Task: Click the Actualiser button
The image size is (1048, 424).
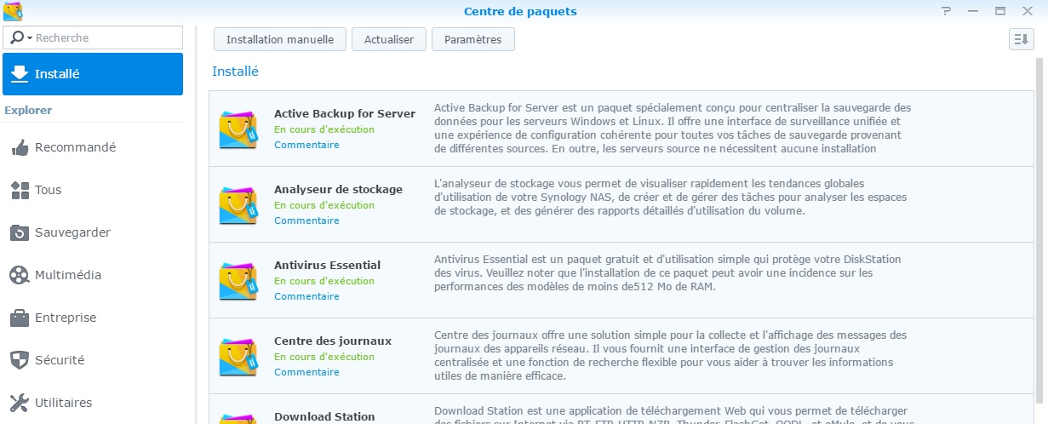Action: click(389, 39)
